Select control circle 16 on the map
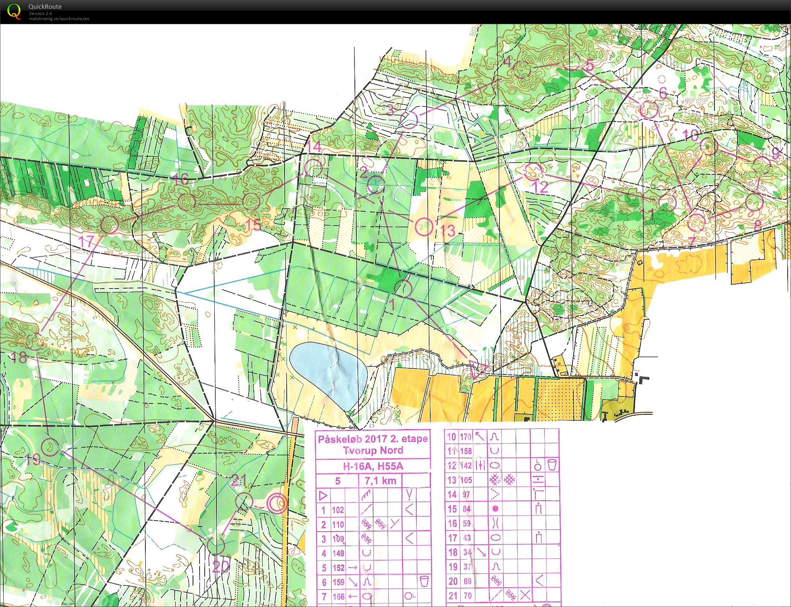Image resolution: width=791 pixels, height=607 pixels. (187, 202)
